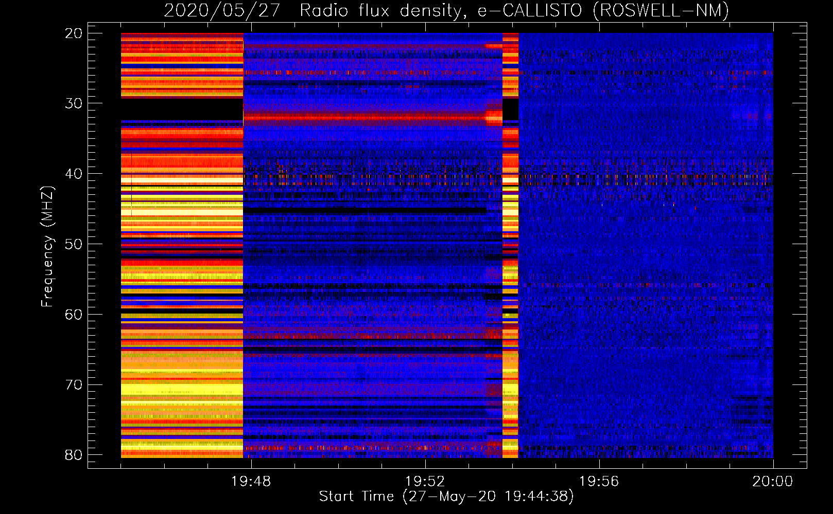
Task: Click the 70 frequency tick label
Action: pyautogui.click(x=74, y=385)
